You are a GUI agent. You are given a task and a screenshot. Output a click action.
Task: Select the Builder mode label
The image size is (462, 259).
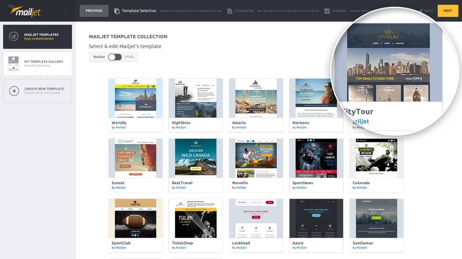[x=99, y=57]
